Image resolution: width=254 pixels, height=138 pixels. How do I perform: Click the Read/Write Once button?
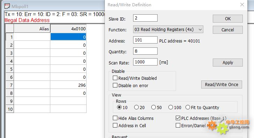coord(222,85)
